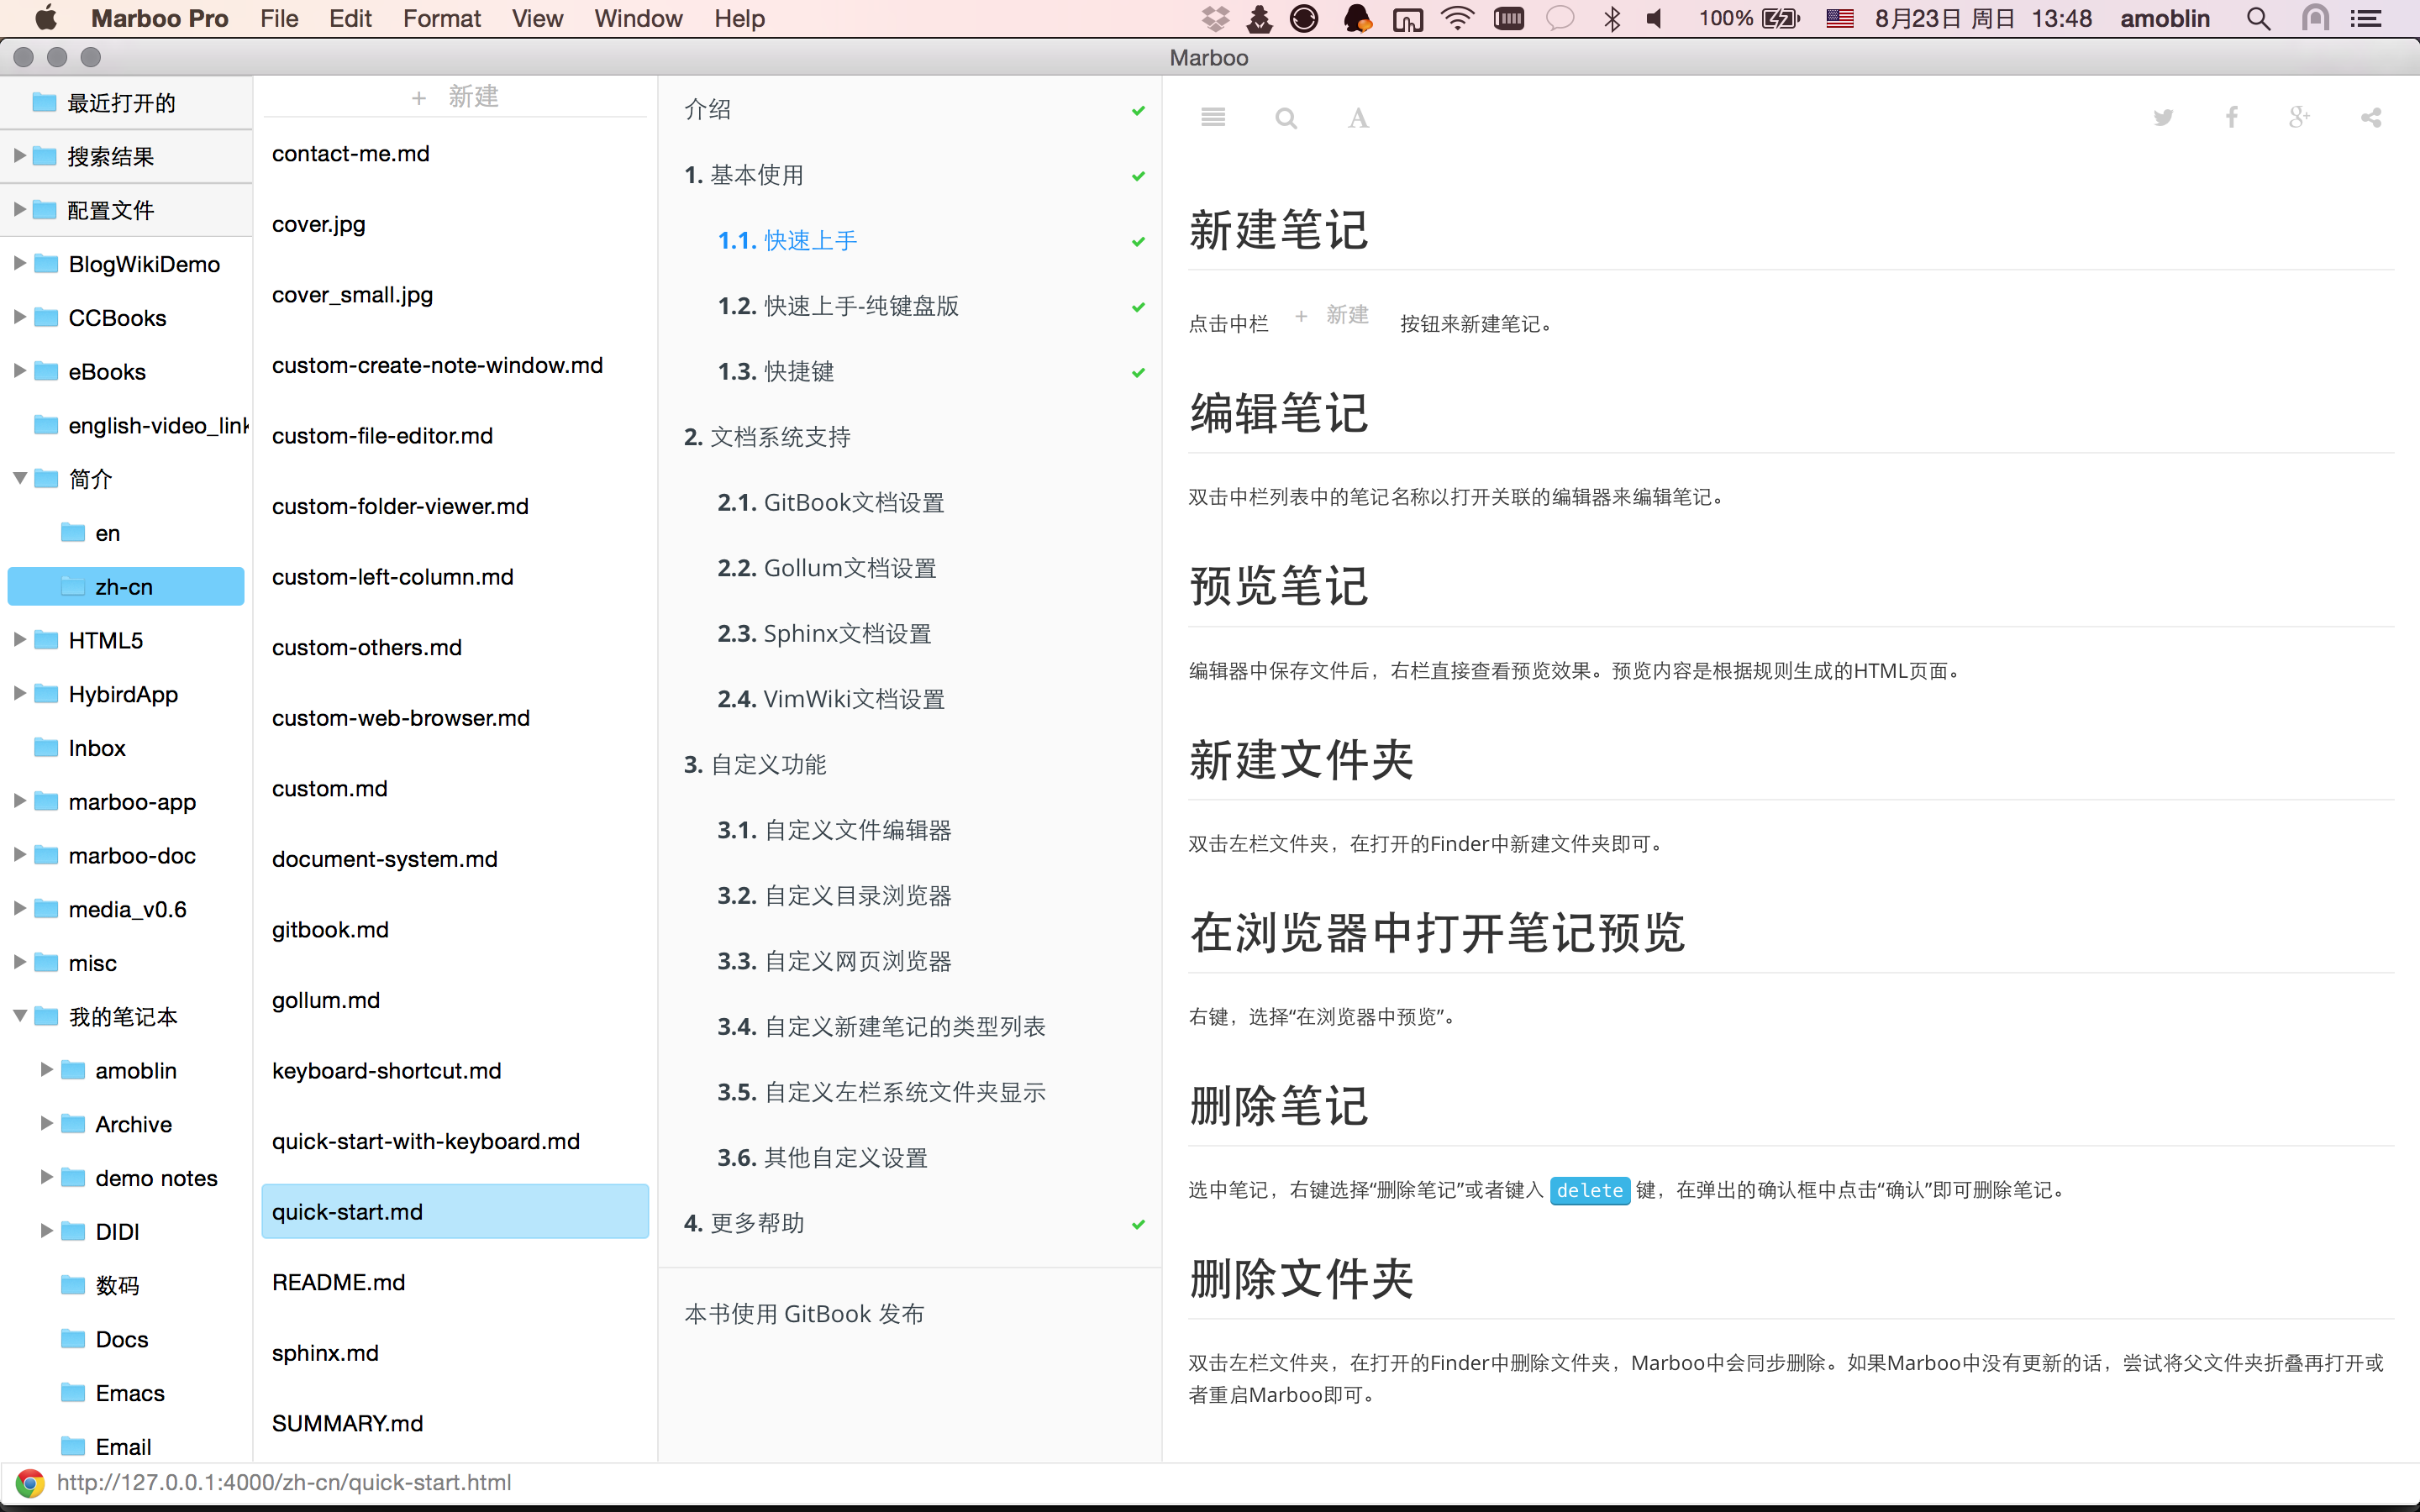Open macOS Spotlight search icon
Image resolution: width=2420 pixels, height=1512 pixels.
[2258, 18]
